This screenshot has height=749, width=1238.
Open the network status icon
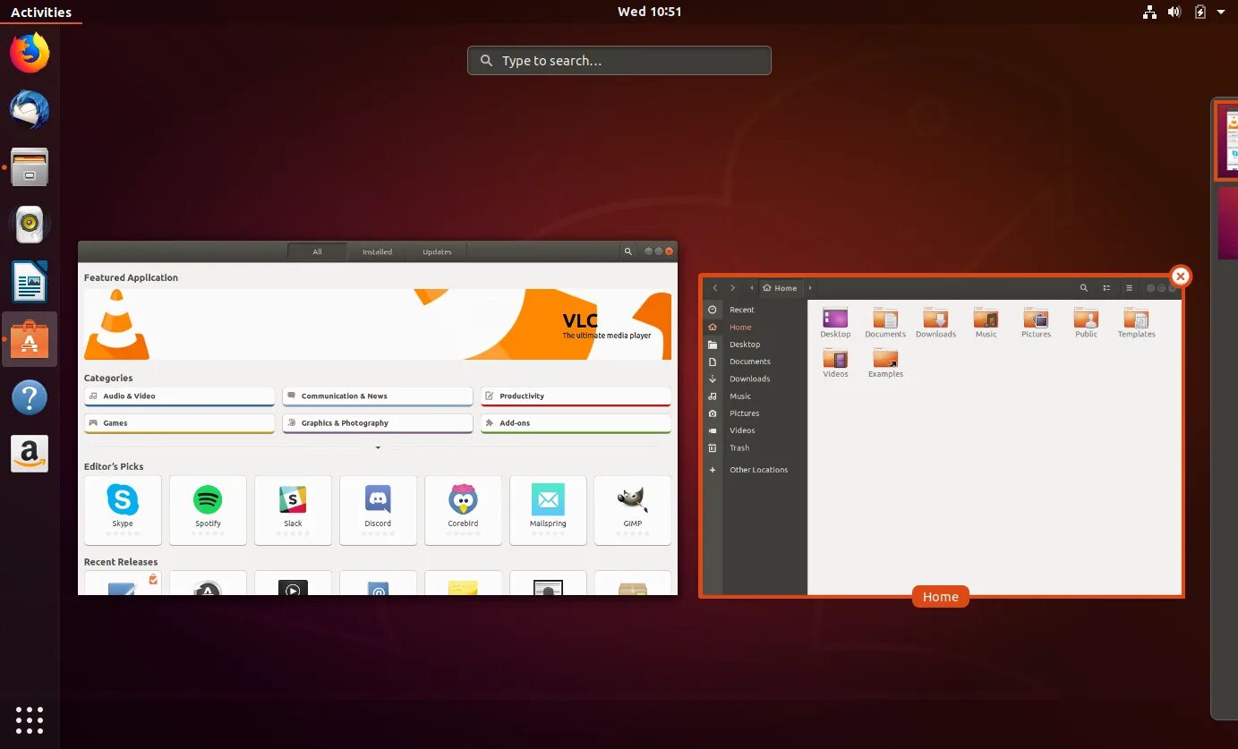point(1150,12)
